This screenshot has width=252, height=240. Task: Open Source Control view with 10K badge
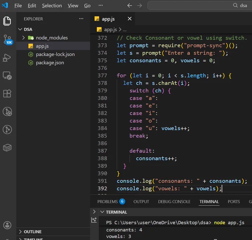click(7, 40)
